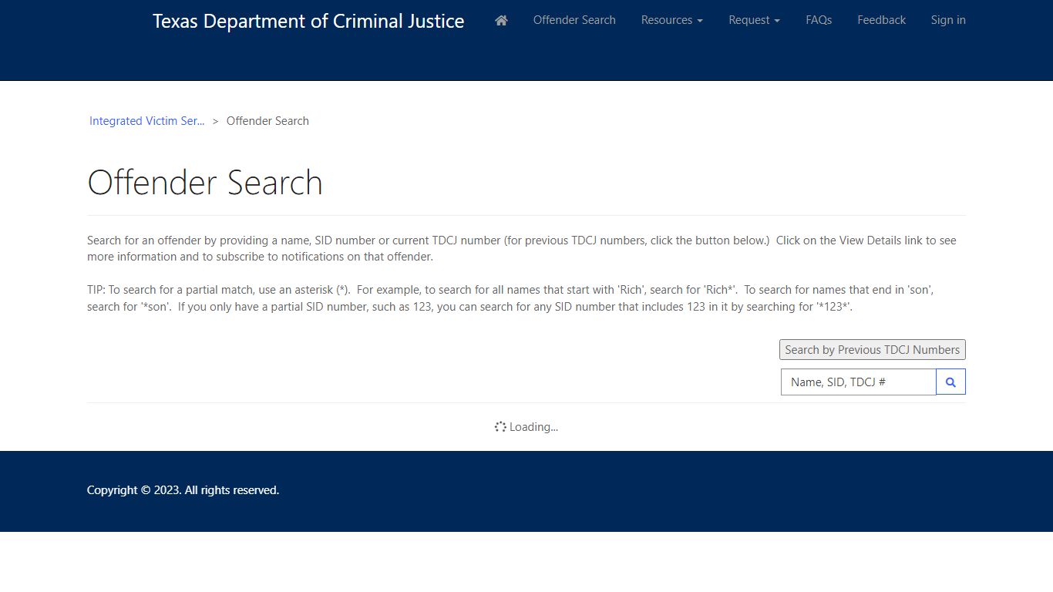Click the magnifying glass search button
Screen dimensions: 1053x592
tap(950, 382)
